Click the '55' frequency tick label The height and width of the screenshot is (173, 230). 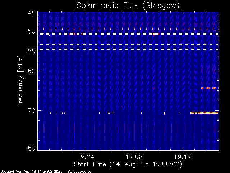pos(32,51)
